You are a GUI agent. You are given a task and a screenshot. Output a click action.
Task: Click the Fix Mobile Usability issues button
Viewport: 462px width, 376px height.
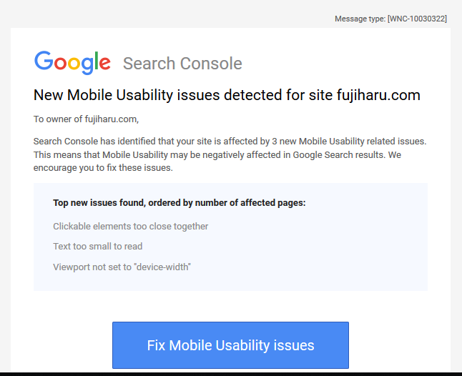coord(230,345)
